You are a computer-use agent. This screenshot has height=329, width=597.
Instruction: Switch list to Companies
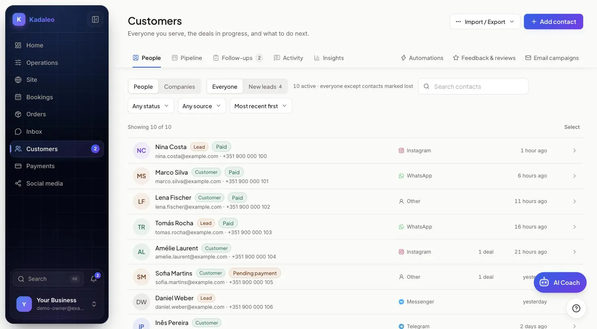180,87
